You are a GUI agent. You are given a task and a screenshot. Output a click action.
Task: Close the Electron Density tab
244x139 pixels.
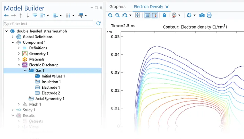[167, 7]
